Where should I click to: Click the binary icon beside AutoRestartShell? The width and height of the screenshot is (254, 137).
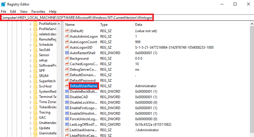(x=67, y=53)
